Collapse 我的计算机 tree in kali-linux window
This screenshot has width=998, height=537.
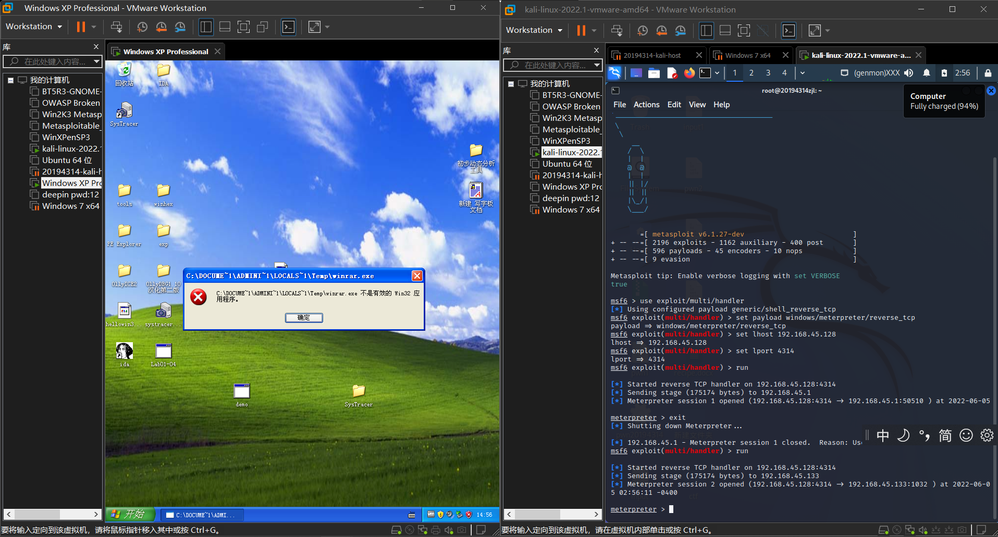pyautogui.click(x=511, y=84)
